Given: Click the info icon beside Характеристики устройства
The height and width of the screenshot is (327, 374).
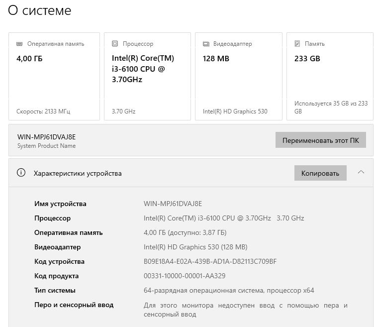Looking at the screenshot, I should (x=21, y=173).
